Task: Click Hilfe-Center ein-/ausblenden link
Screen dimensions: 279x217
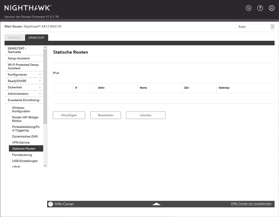Action: tap(251, 204)
